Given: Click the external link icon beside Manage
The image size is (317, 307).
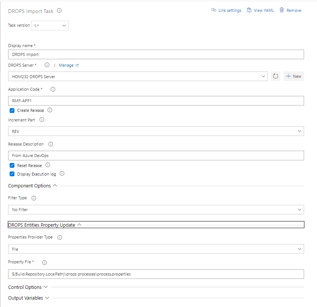Looking at the screenshot, I should tap(77, 65).
